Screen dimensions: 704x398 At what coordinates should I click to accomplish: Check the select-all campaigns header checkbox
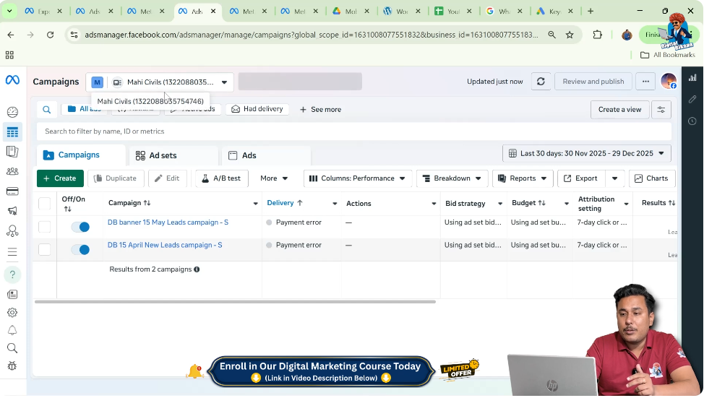tap(44, 204)
